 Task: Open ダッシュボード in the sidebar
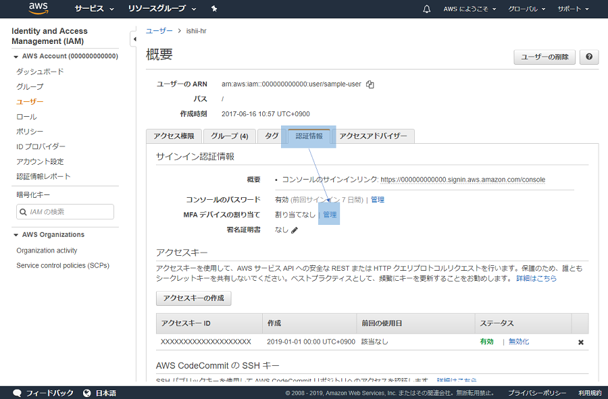point(40,72)
